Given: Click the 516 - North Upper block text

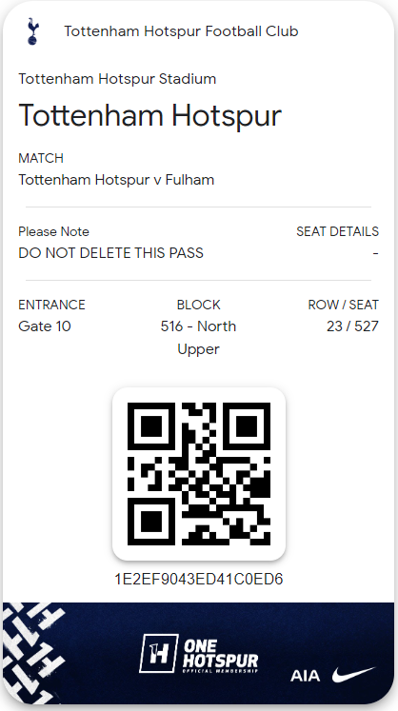Looking at the screenshot, I should [x=198, y=337].
